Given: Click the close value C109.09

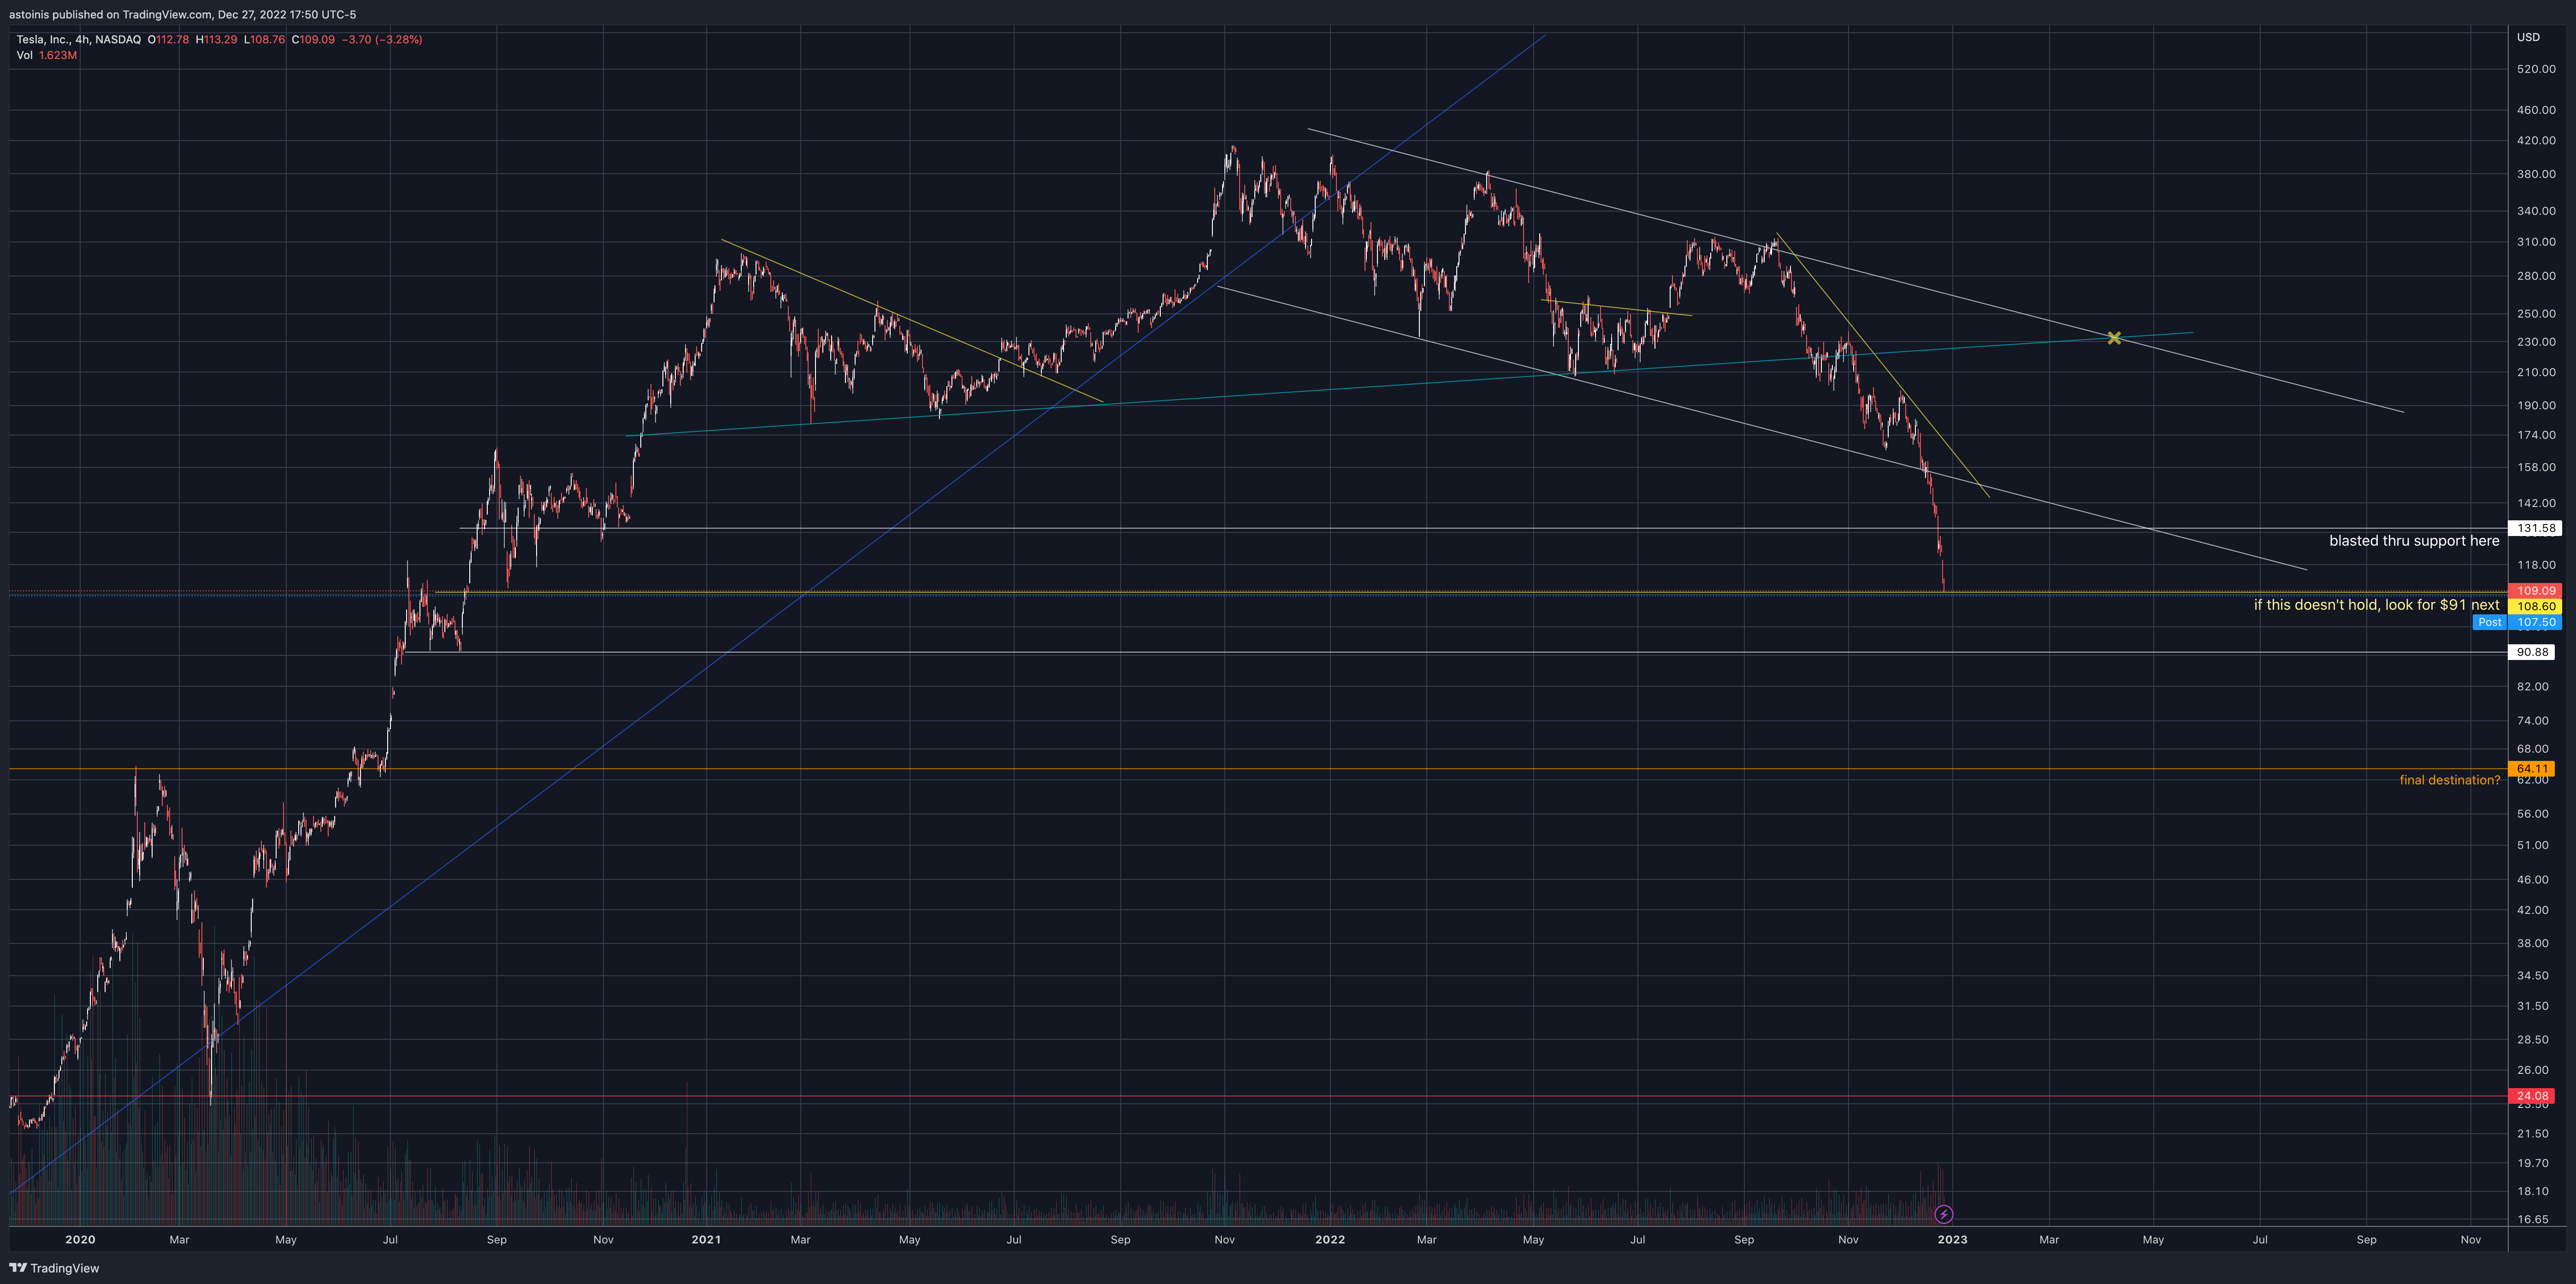Looking at the screenshot, I should click(313, 40).
